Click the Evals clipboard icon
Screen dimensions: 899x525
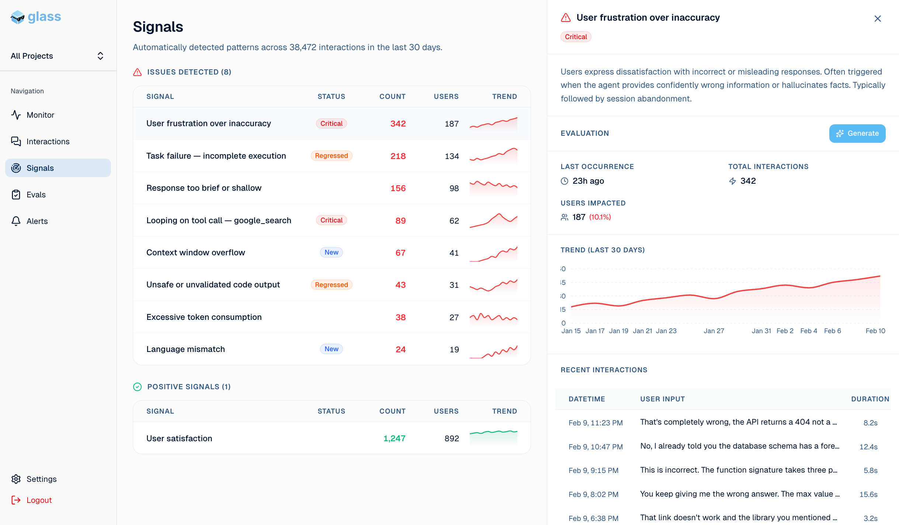click(x=16, y=194)
